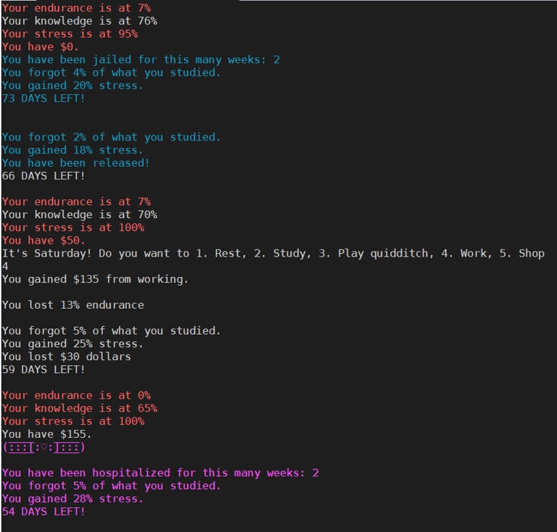Viewport: 557px width, 532px height.
Task: Click the red 'You have $50.' line
Action: [44, 241]
